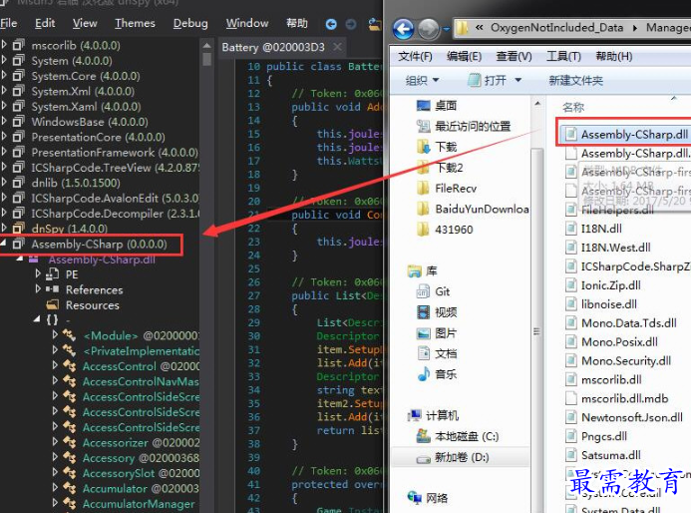691x513 pixels.
Task: Click the <Module> class icon
Action: coord(69,335)
